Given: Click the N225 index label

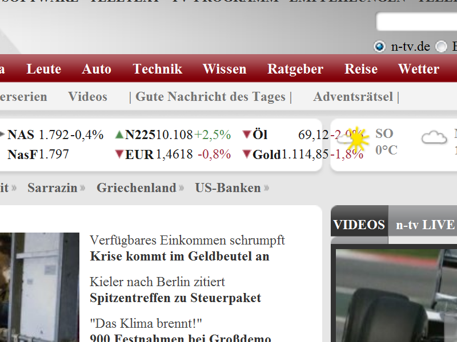Looking at the screenshot, I should (x=140, y=135).
